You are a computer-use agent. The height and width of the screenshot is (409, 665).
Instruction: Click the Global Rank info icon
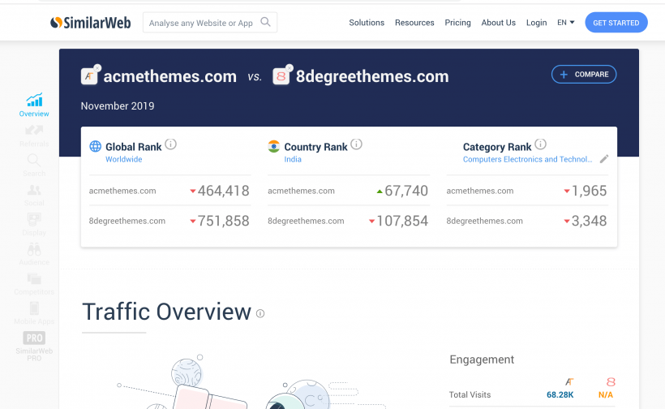pyautogui.click(x=170, y=144)
